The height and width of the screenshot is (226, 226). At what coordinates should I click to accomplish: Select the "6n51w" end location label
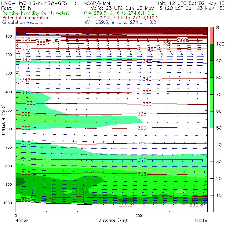click(201, 220)
